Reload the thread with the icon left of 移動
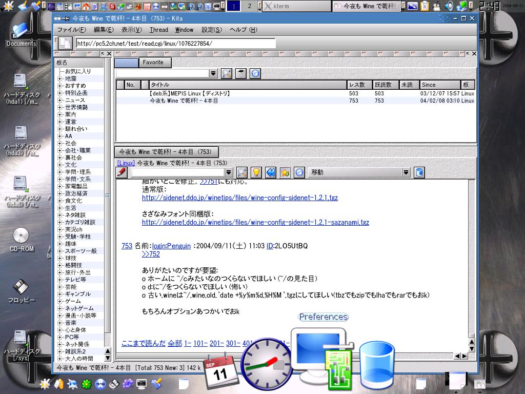 point(299,172)
